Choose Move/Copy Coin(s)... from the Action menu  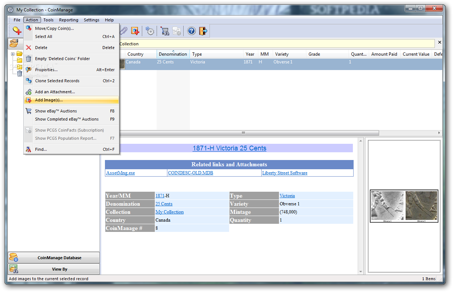coord(71,28)
